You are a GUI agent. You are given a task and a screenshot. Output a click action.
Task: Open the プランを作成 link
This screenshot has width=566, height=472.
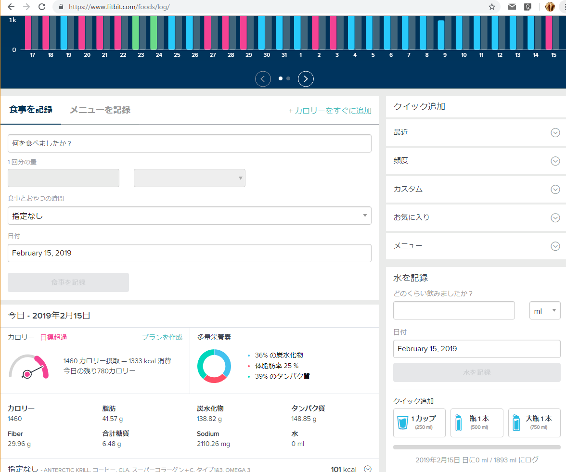[x=162, y=338]
